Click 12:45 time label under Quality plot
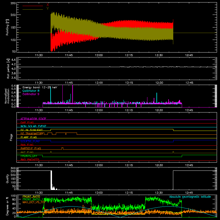This screenshot has height=220, width=220. pyautogui.click(x=189, y=193)
